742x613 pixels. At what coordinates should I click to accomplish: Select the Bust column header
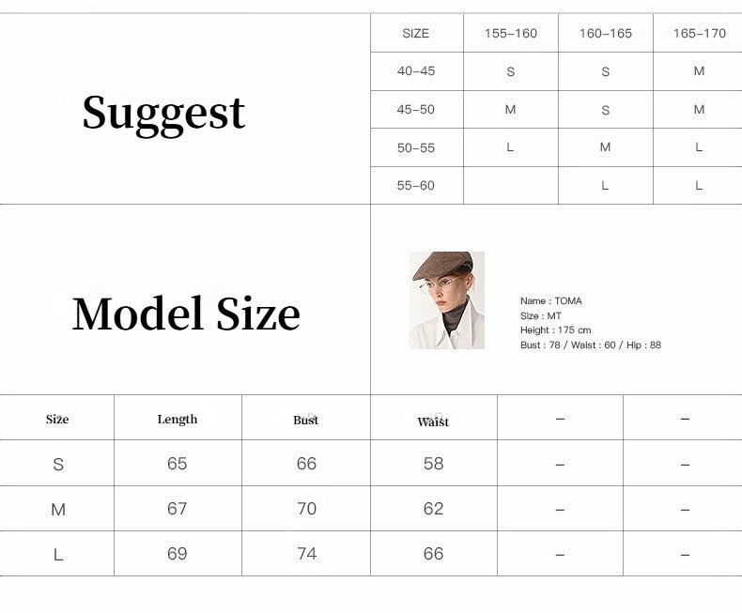[x=306, y=421]
